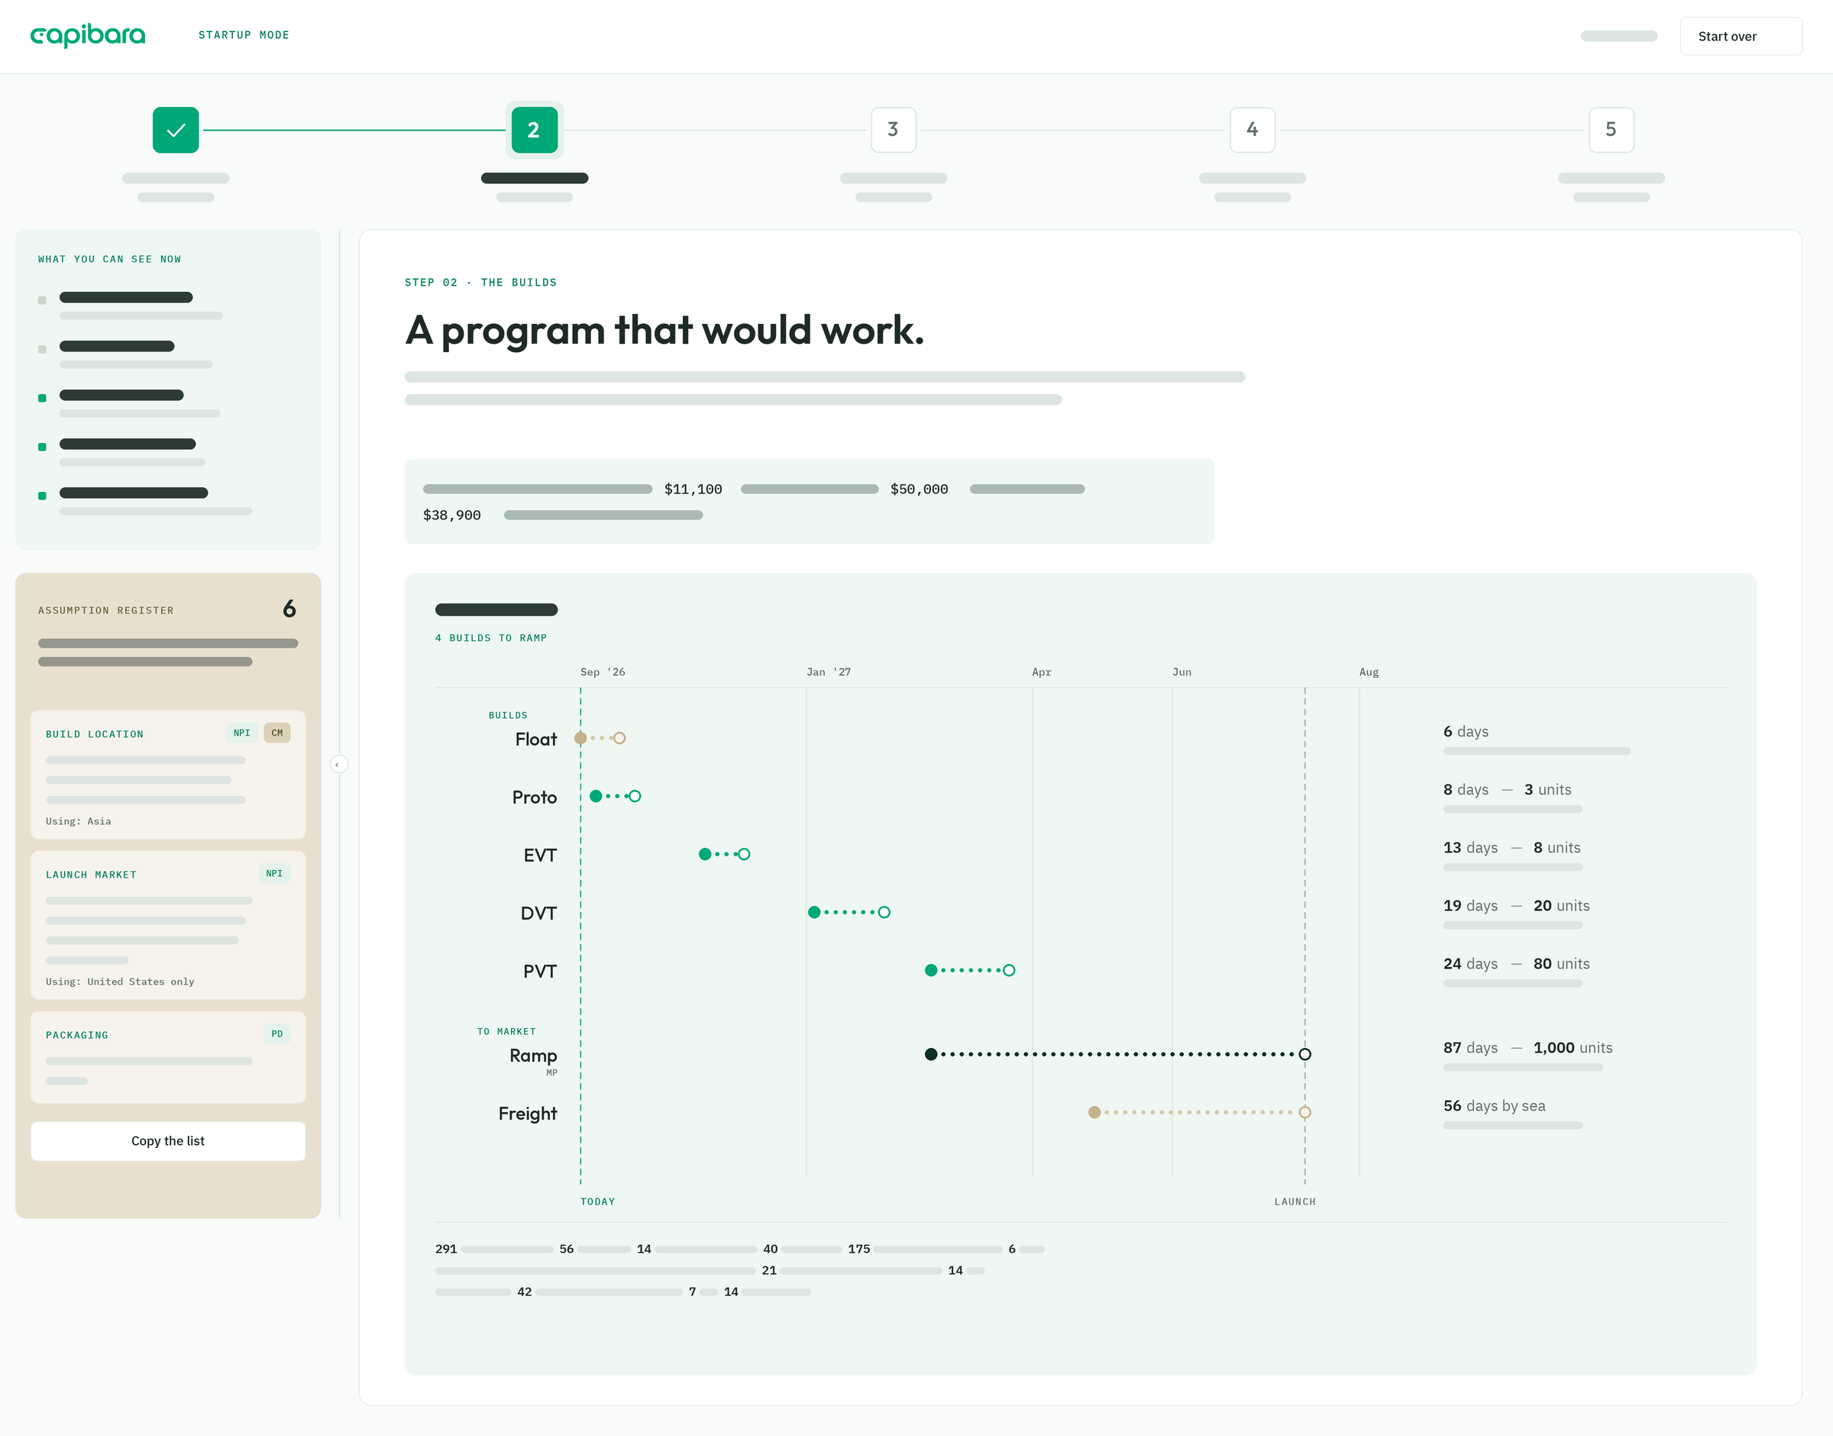1833x1436 pixels.
Task: Click the $50,000 value
Action: pyautogui.click(x=920, y=490)
